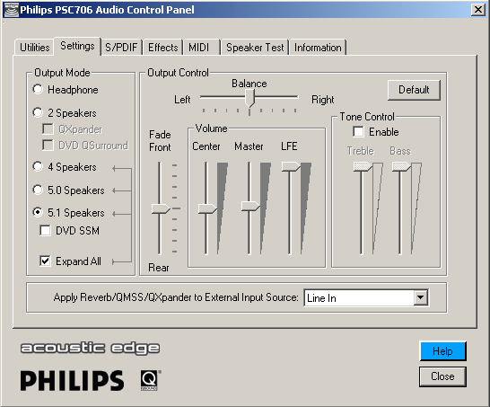490x407 pixels.
Task: Click the 'Rear' fade label
Action: tap(159, 268)
